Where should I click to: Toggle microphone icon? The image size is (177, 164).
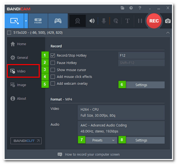[104, 21]
